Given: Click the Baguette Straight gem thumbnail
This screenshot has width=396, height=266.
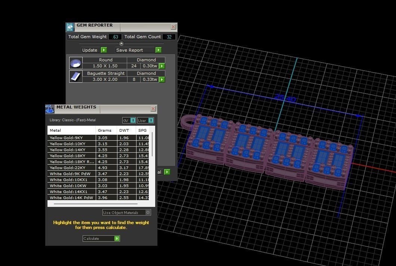Looking at the screenshot, I should click(76, 76).
